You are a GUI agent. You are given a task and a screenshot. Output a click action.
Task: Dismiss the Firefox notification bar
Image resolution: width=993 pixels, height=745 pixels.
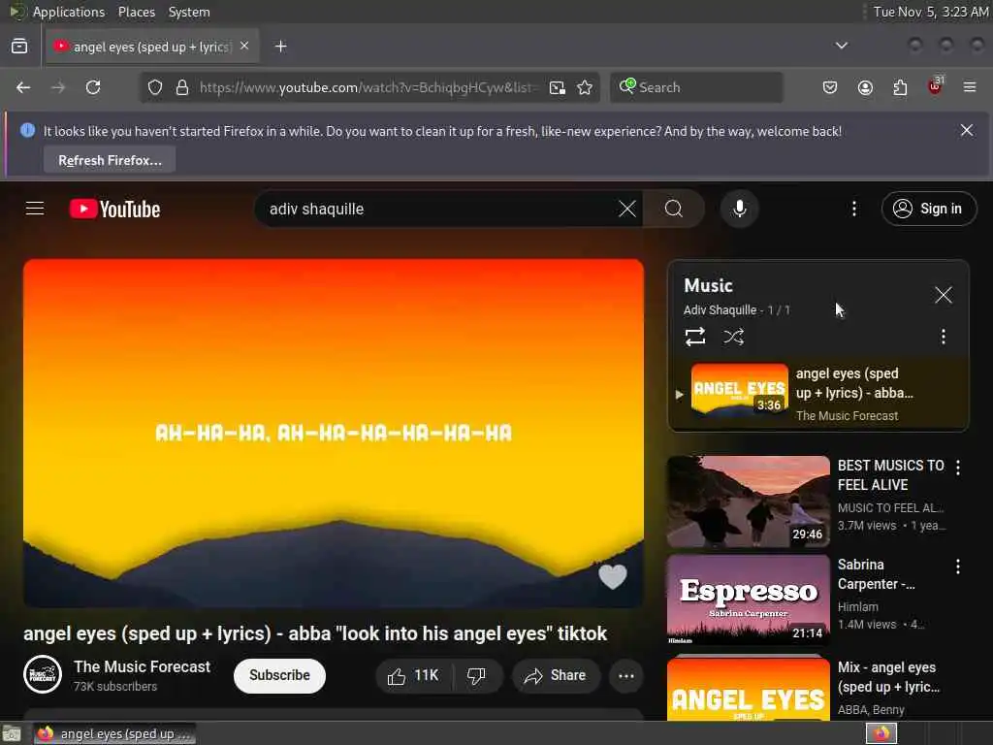click(967, 131)
